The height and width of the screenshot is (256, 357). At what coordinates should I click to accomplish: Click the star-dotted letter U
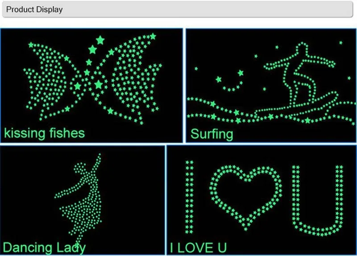(x=317, y=200)
